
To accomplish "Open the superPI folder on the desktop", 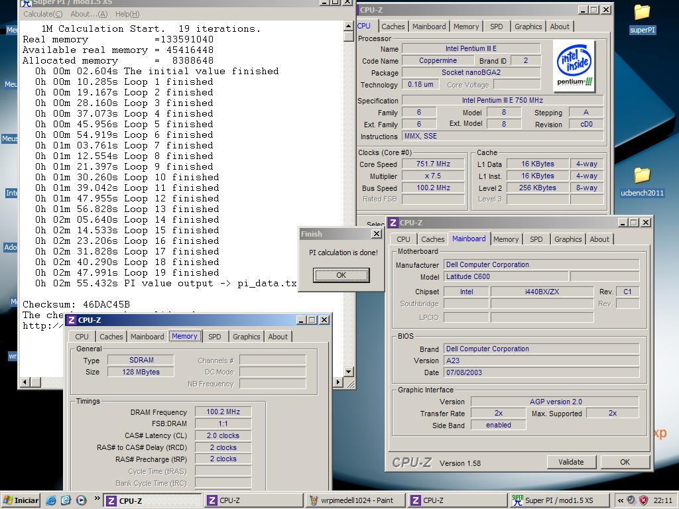I will coord(642,19).
